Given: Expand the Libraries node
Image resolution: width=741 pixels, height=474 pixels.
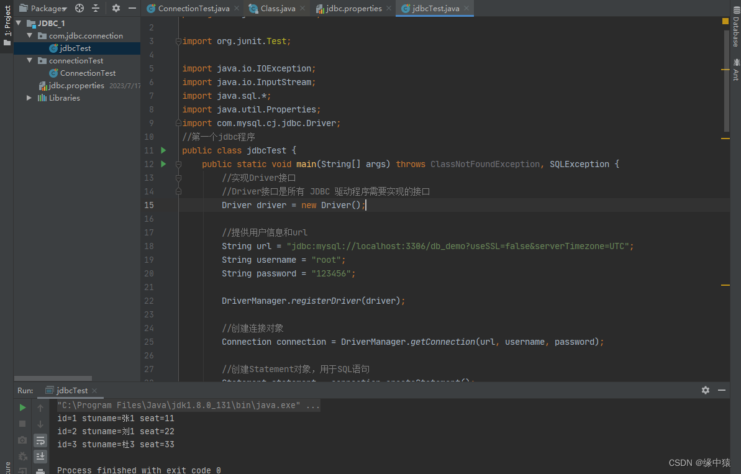Looking at the screenshot, I should (29, 98).
